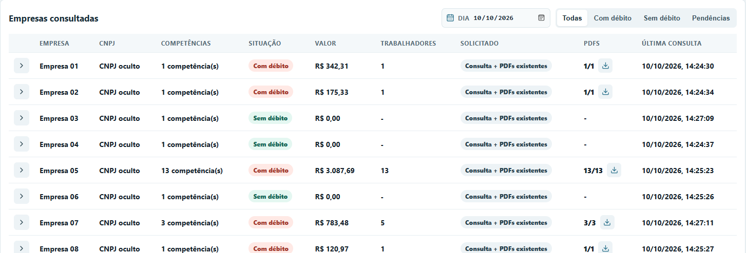Screen dimensions: 746x253
Task: Click the SITUAÇÃO column header
Action: (x=264, y=44)
